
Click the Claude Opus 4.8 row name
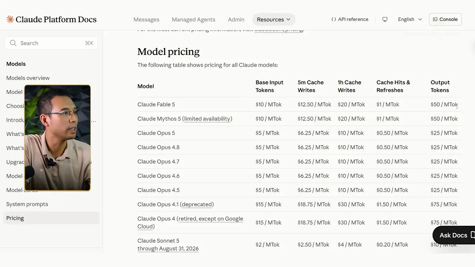pos(158,147)
